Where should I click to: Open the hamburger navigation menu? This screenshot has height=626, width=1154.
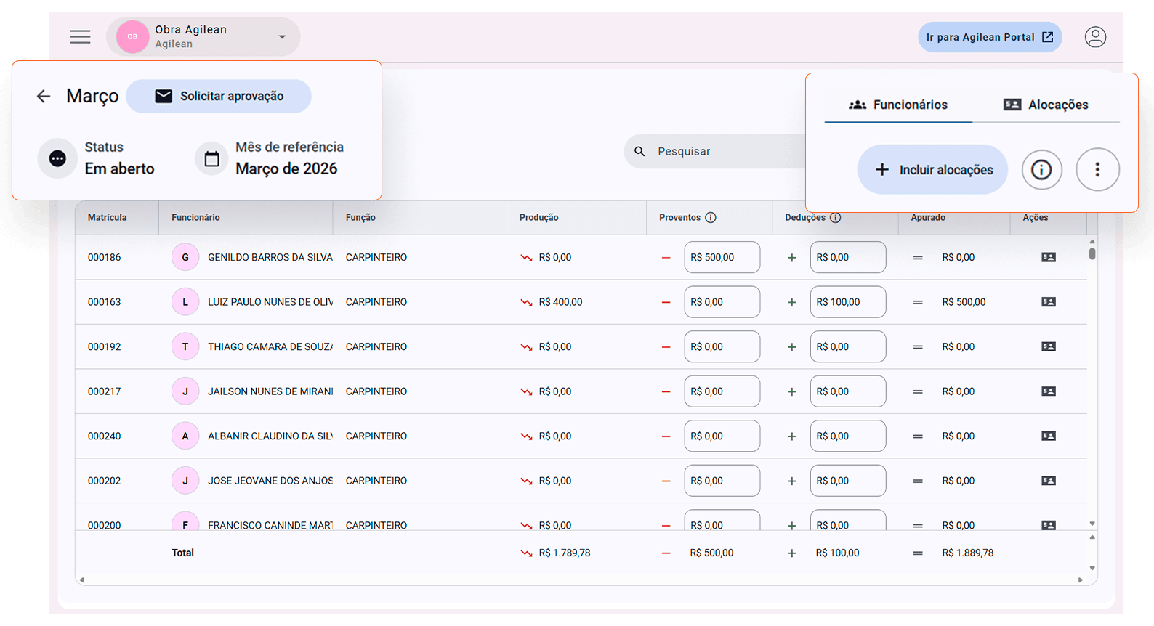click(x=80, y=36)
